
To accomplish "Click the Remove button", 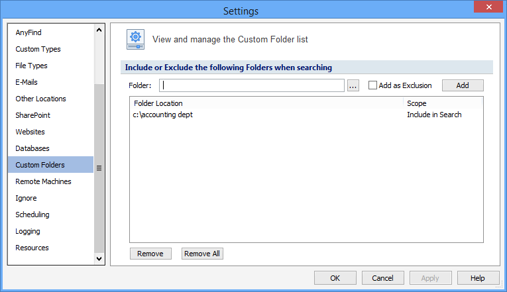I will (150, 254).
